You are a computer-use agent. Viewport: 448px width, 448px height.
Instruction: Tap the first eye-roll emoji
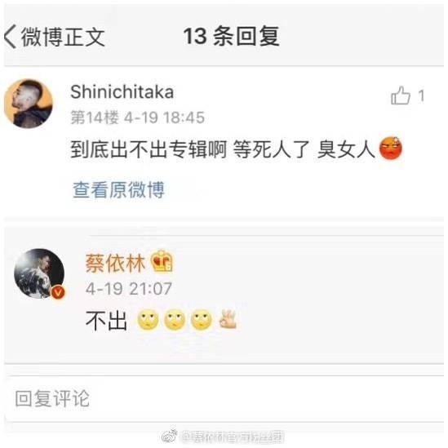(x=148, y=320)
